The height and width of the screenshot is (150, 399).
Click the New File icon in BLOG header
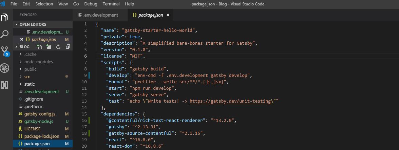pyautogui.click(x=39, y=47)
